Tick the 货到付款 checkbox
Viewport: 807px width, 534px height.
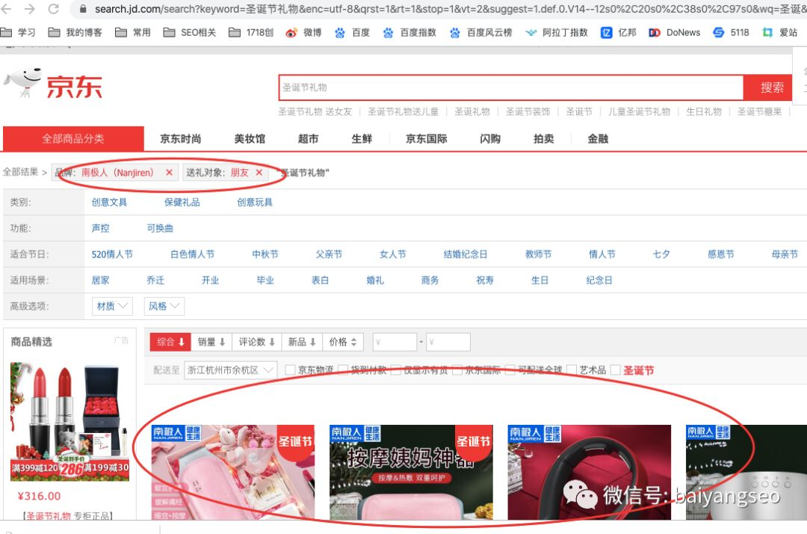coord(343,369)
